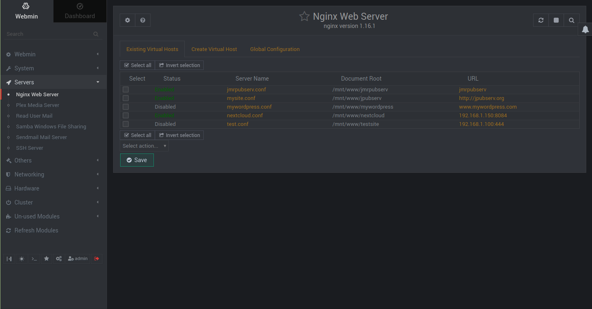Open mywordpress.conf server link
The image size is (592, 309).
coord(249,107)
